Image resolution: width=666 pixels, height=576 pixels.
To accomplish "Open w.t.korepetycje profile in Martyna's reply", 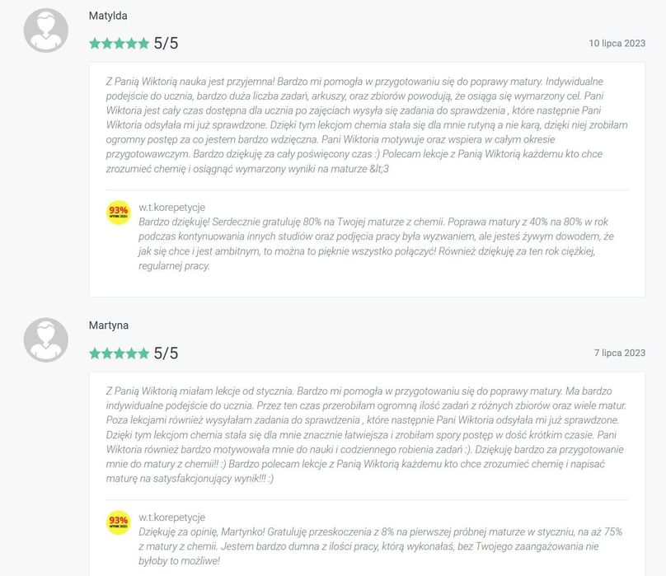I will [171, 517].
